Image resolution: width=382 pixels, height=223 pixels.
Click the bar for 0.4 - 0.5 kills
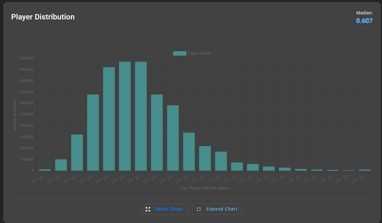[x=109, y=119]
